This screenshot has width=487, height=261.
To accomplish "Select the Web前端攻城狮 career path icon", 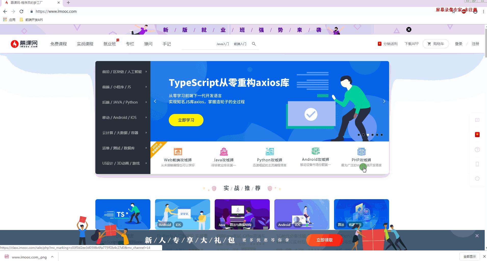I will coord(178,151).
